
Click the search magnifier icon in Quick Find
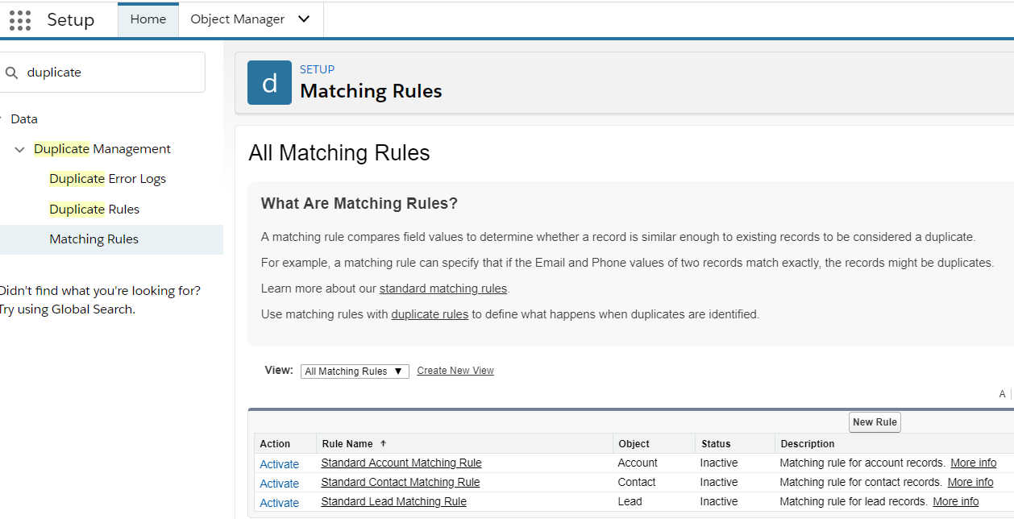[x=11, y=73]
